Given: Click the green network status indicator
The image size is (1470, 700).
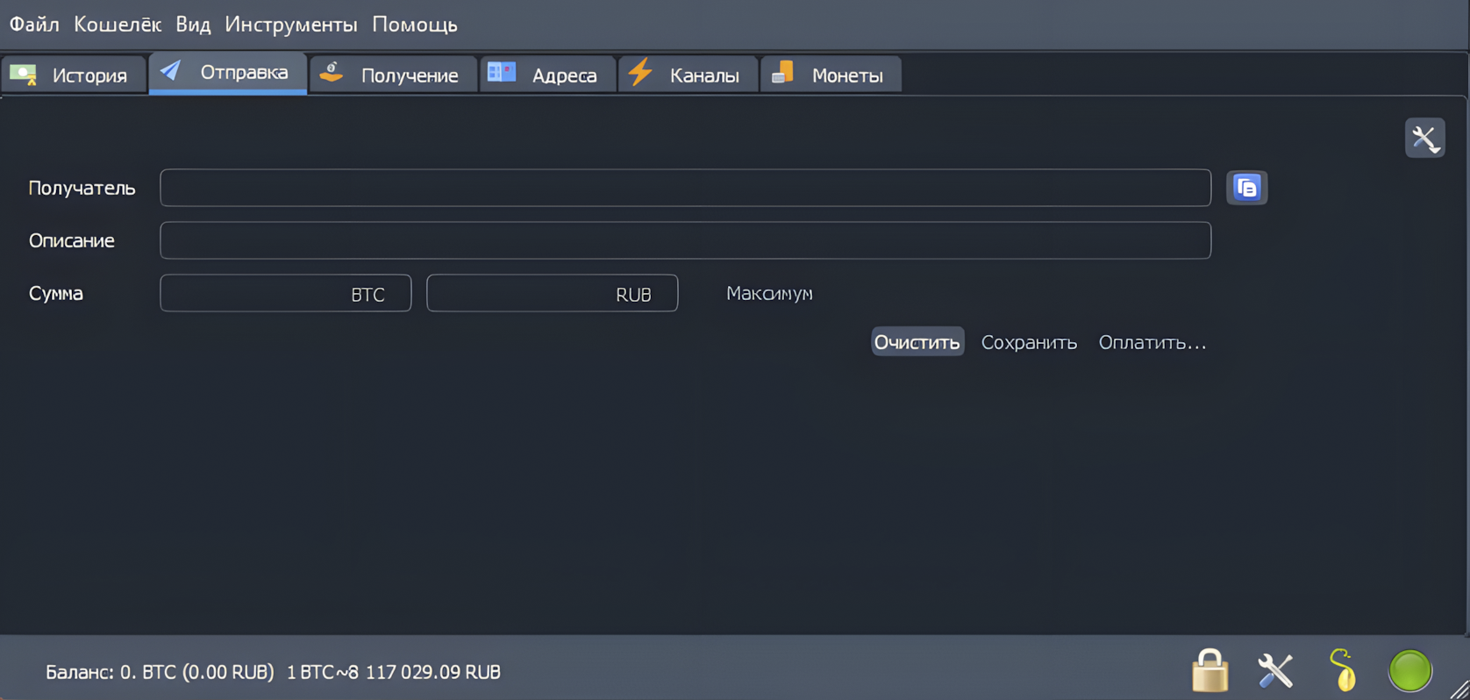Looking at the screenshot, I should [x=1409, y=671].
